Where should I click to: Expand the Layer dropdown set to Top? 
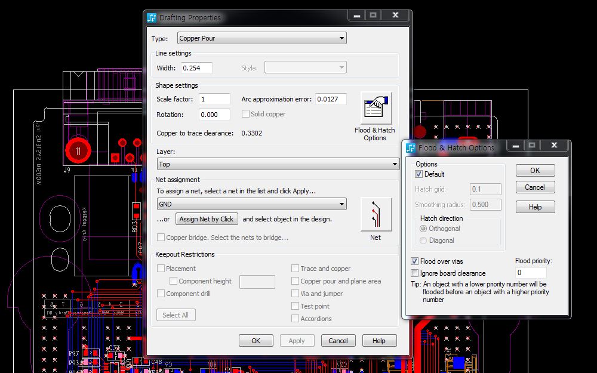(278, 164)
